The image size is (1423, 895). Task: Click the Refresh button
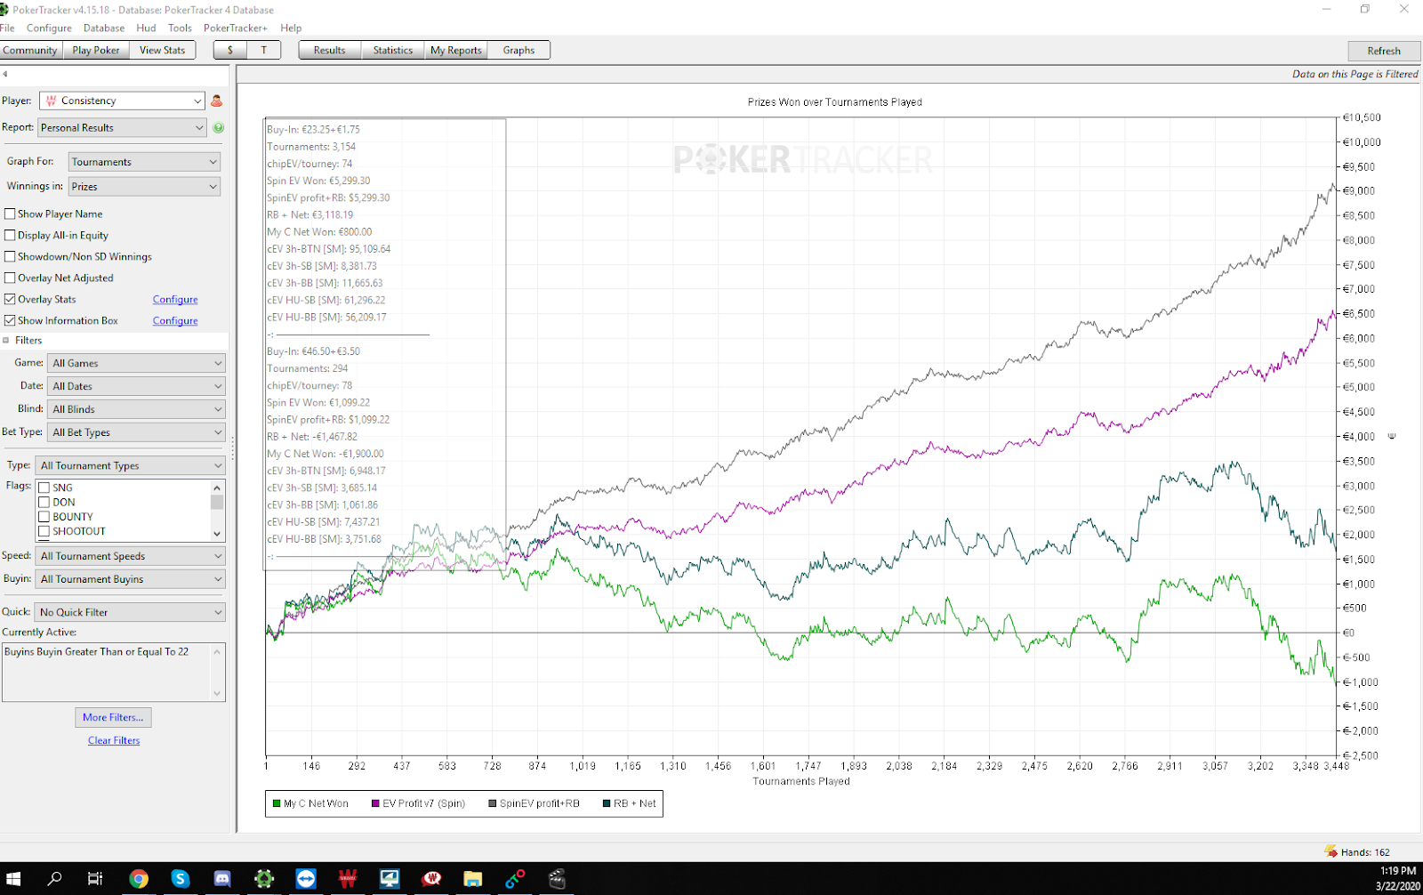click(1383, 51)
